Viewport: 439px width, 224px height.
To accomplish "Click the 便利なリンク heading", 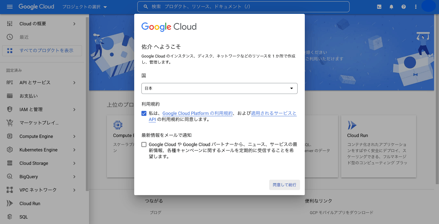I will point(318,201).
